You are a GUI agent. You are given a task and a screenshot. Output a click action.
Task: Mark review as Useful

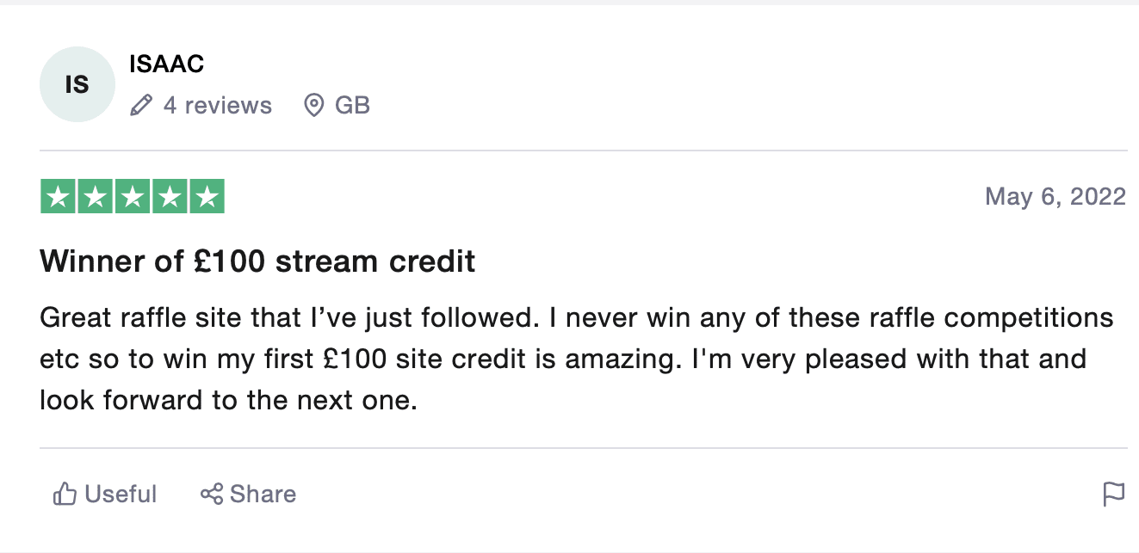pos(121,495)
